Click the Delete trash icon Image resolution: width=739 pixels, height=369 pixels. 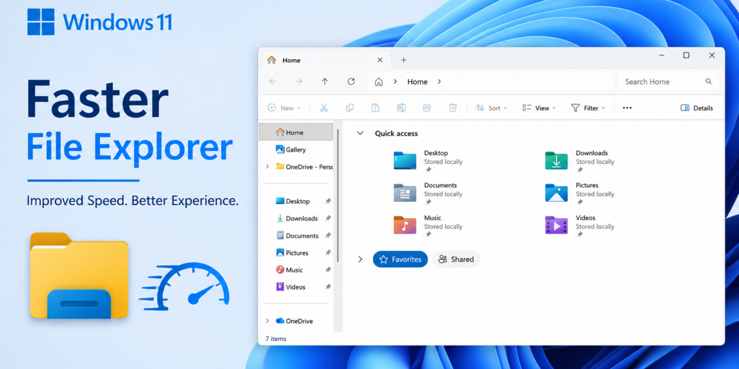(453, 108)
